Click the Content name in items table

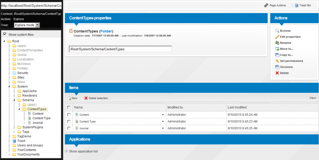tap(84, 115)
